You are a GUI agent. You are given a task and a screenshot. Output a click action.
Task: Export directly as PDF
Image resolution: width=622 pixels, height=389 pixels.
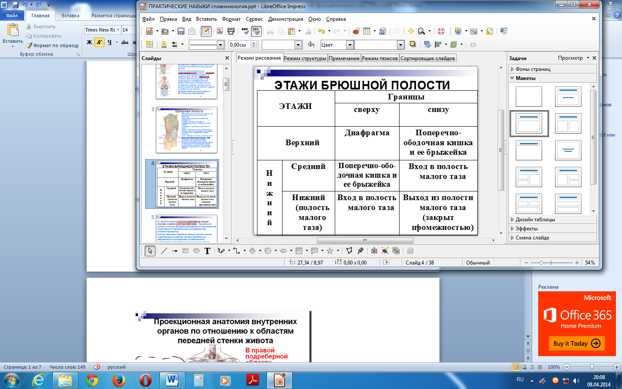tap(219, 31)
